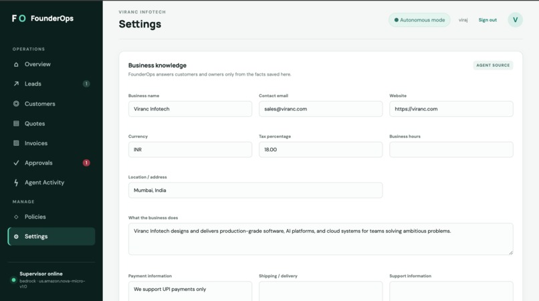This screenshot has height=301, width=539.
Task: Open the Overview home icon
Action: coord(16,64)
